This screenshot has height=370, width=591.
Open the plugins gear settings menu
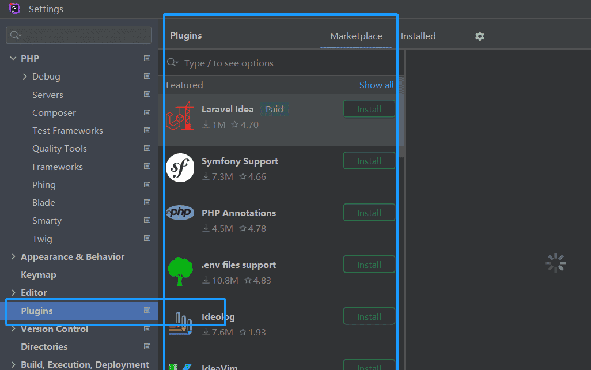pyautogui.click(x=479, y=36)
